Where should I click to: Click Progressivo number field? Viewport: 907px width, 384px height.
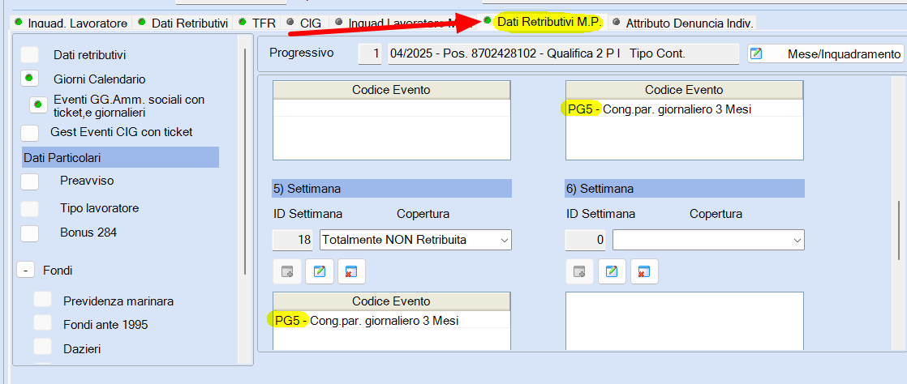(370, 54)
